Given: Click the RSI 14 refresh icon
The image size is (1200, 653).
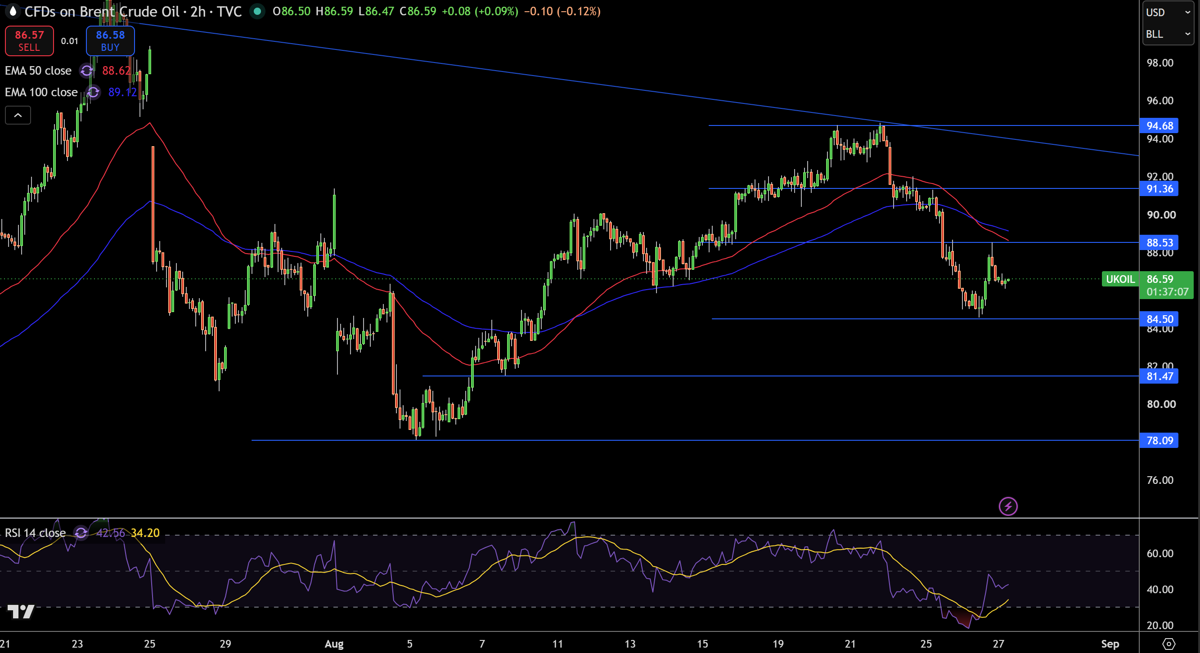Looking at the screenshot, I should pos(81,532).
